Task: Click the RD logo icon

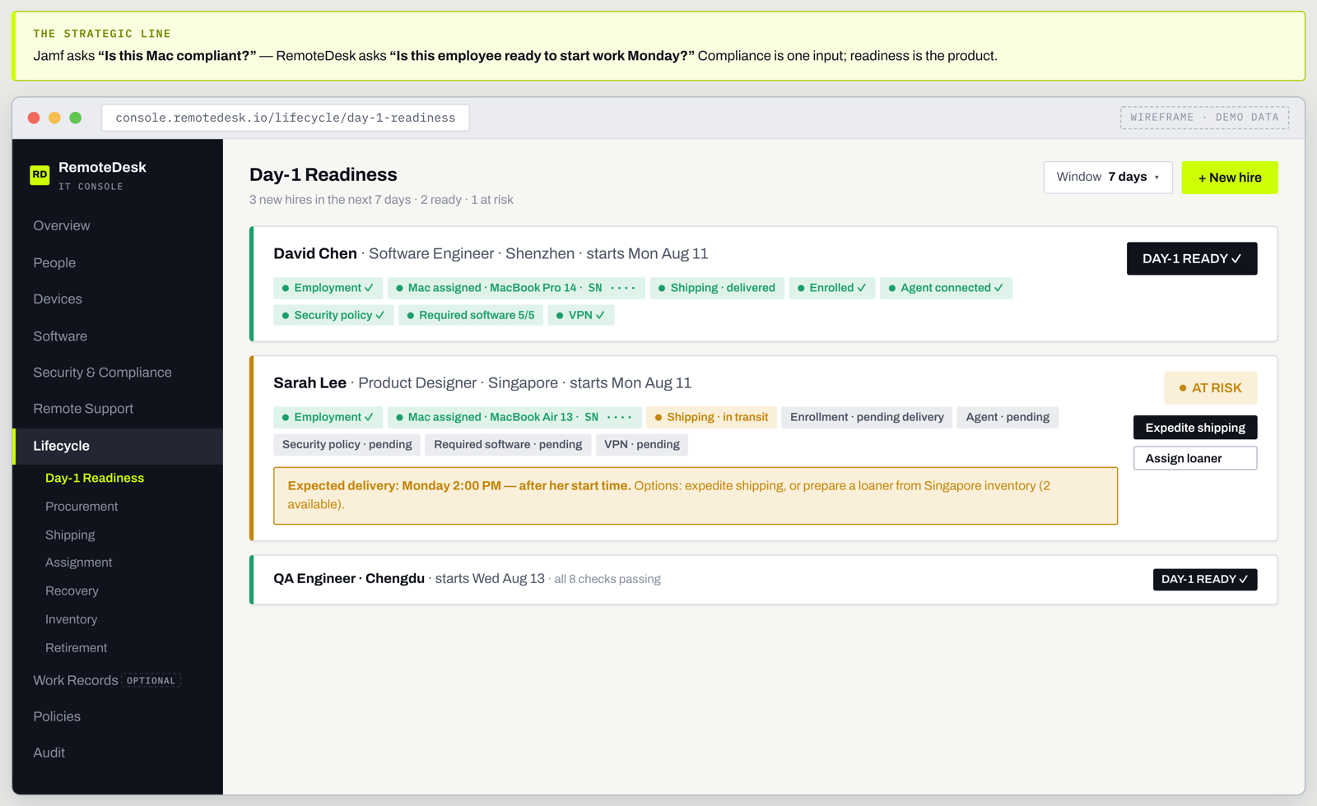Action: tap(40, 174)
